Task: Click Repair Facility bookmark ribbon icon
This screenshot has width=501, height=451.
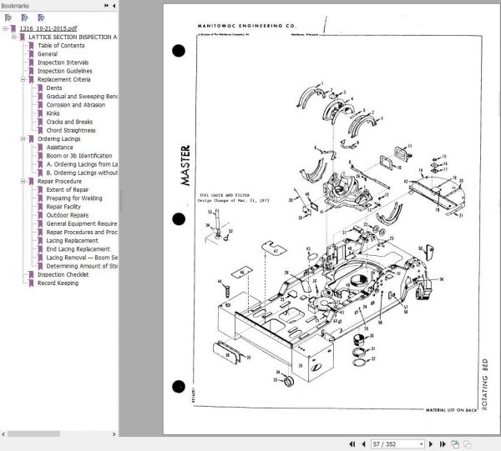Action: coord(40,207)
